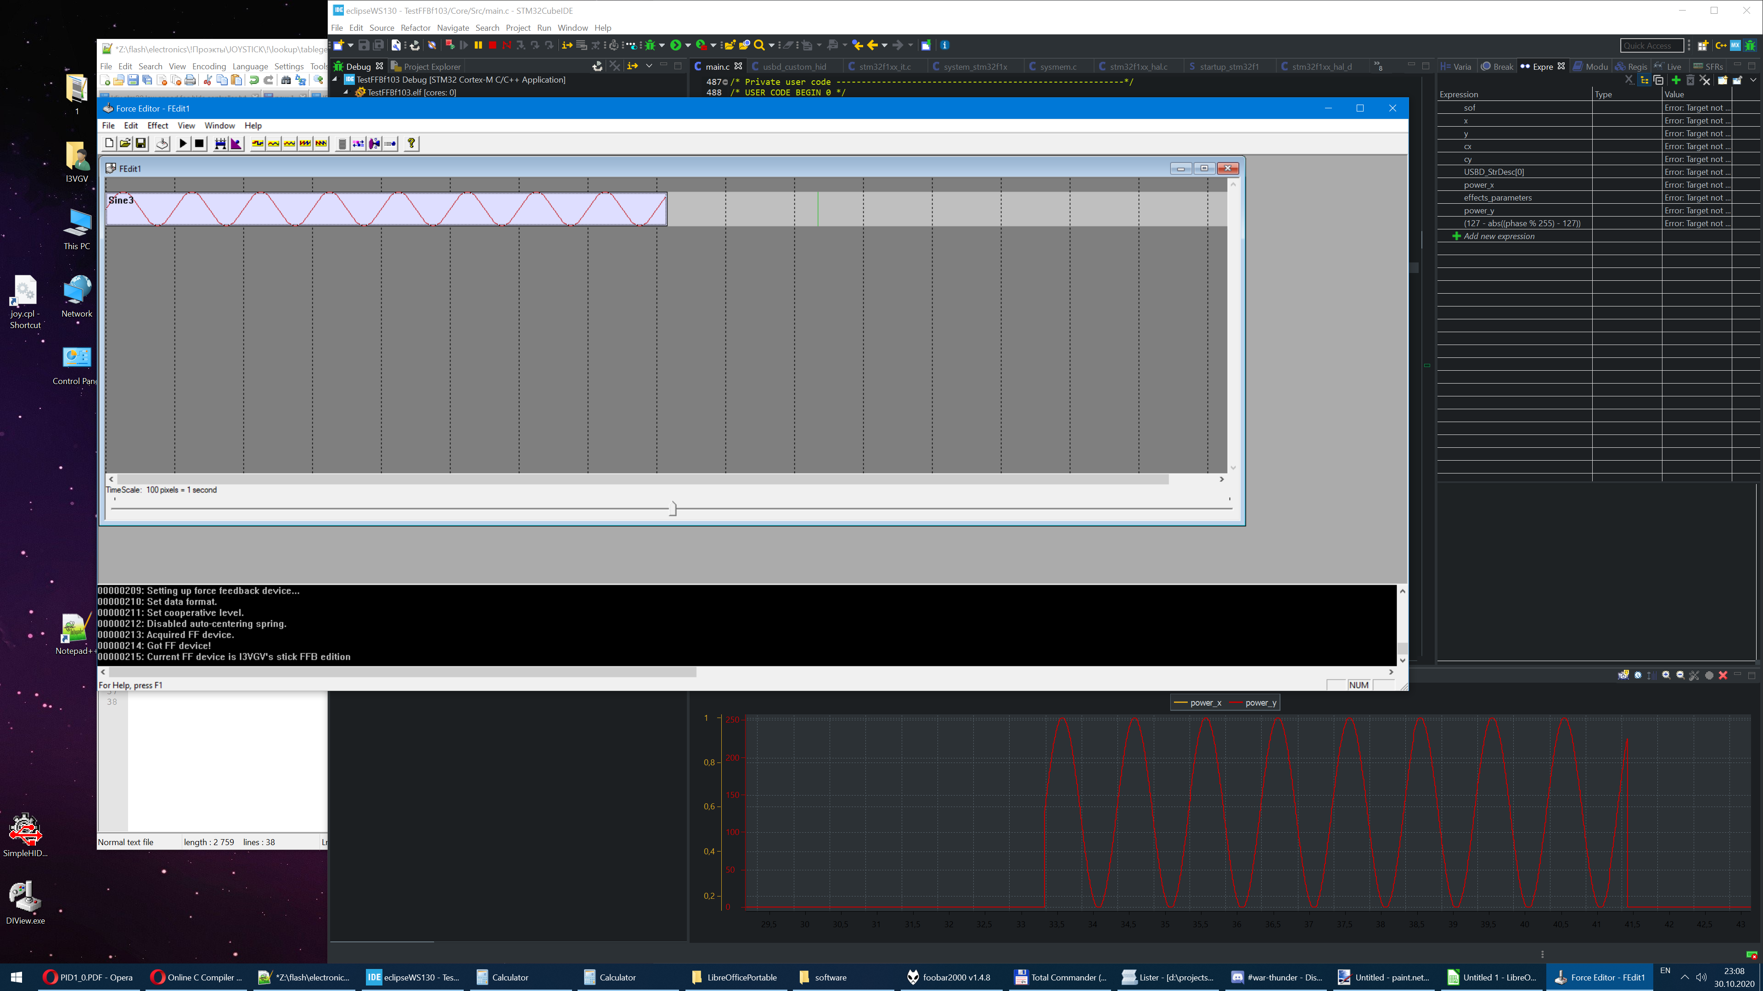Select the joystick device icon
Screen dimensions: 1763x991
[162, 143]
